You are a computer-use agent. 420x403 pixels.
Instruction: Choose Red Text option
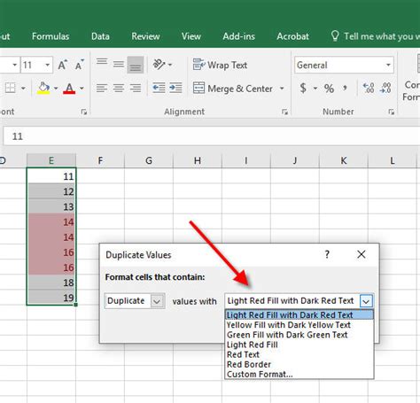(x=299, y=354)
